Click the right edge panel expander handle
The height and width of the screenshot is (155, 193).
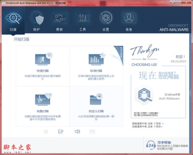click(190, 93)
